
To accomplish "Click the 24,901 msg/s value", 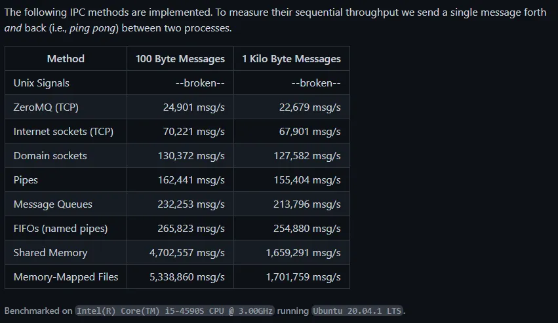I will click(x=194, y=107).
